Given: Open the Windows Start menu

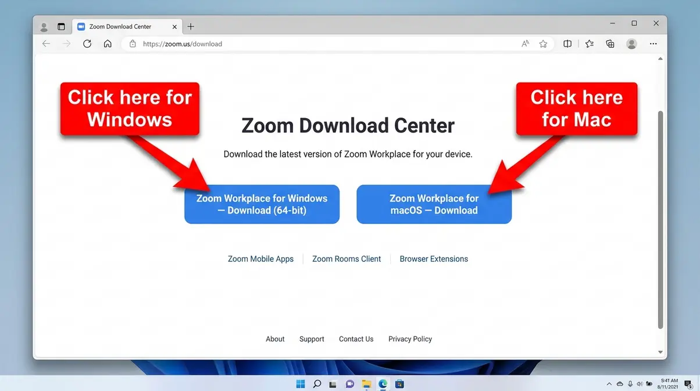Looking at the screenshot, I should 301,384.
